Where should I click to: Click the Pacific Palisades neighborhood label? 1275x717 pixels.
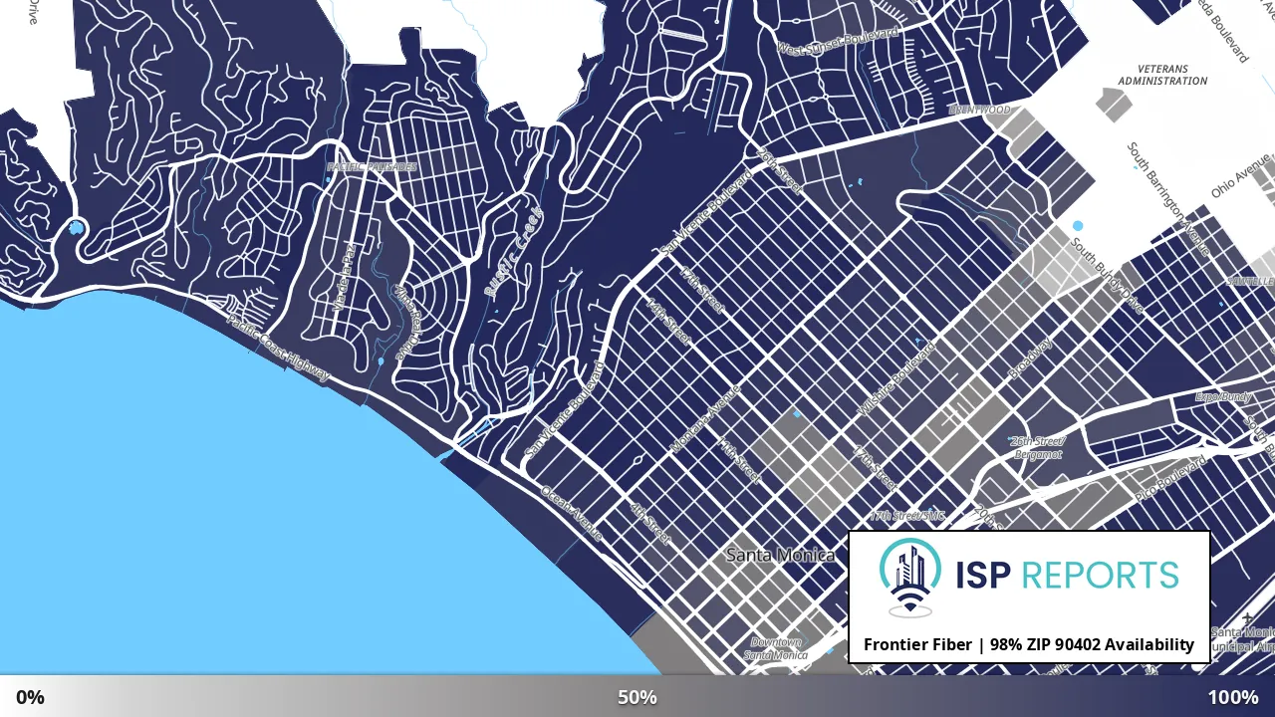372,167
